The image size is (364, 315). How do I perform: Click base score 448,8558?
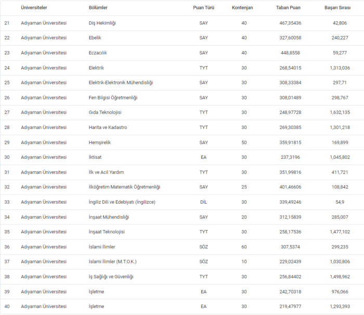290,53
